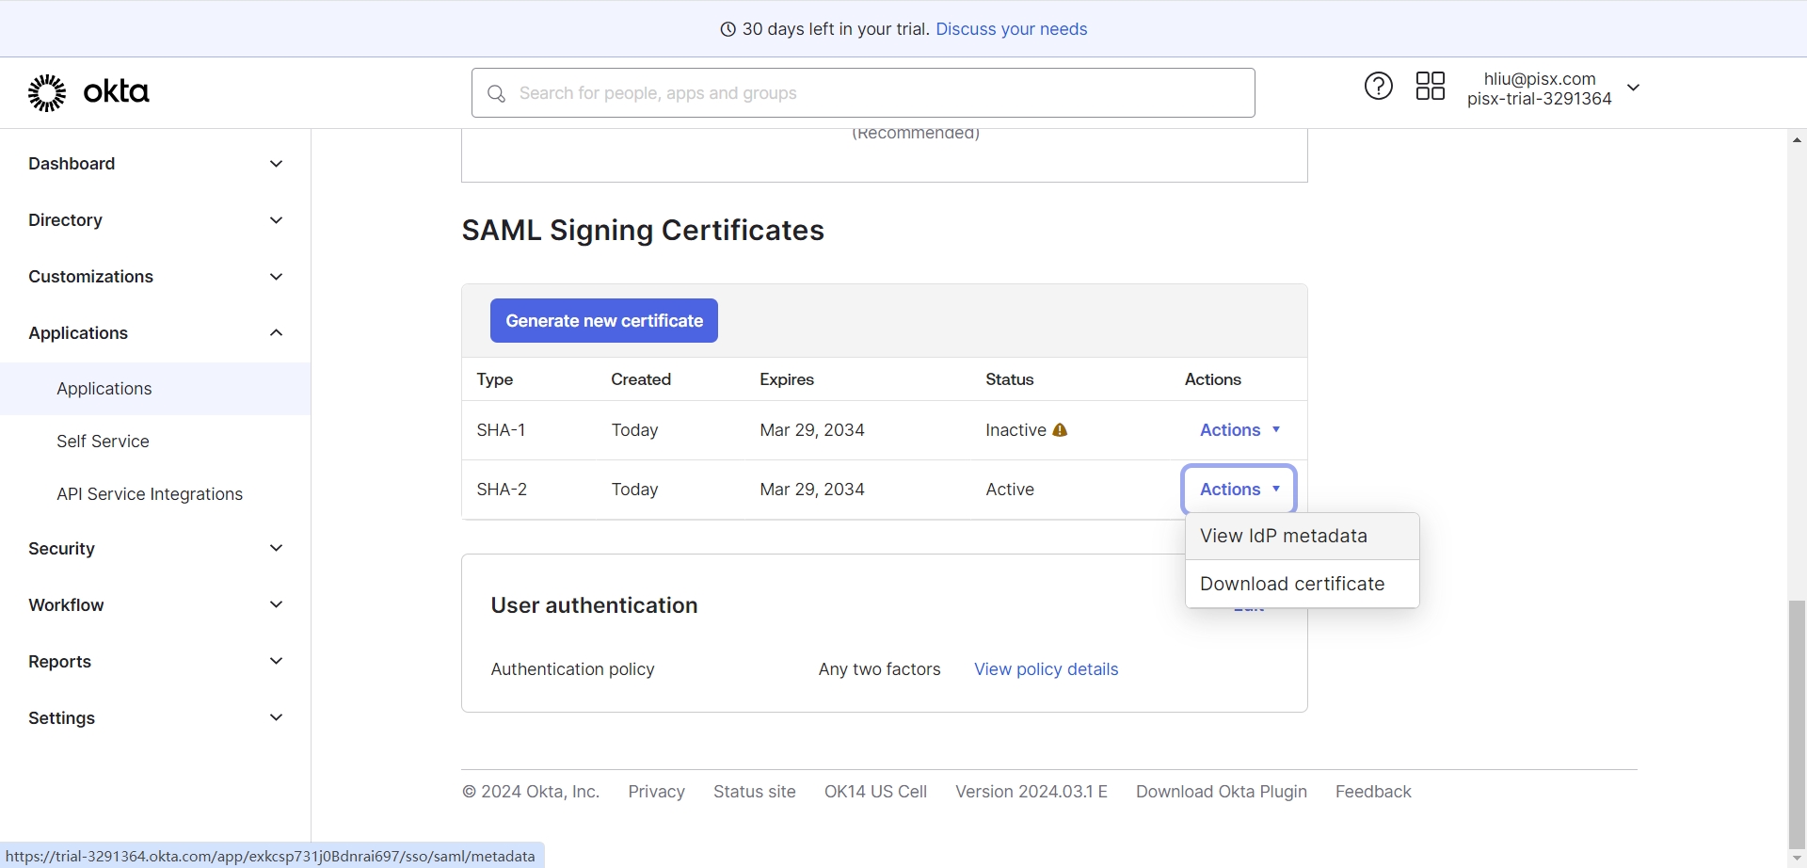Viewport: 1807px width, 868px height.
Task: Click the warning icon beside Inactive status
Action: (x=1060, y=430)
